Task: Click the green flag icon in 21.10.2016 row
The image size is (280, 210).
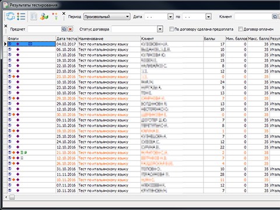Action: click(26, 153)
